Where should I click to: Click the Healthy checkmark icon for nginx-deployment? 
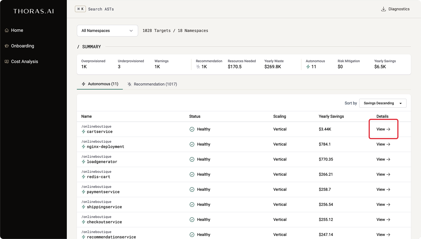(x=192, y=144)
